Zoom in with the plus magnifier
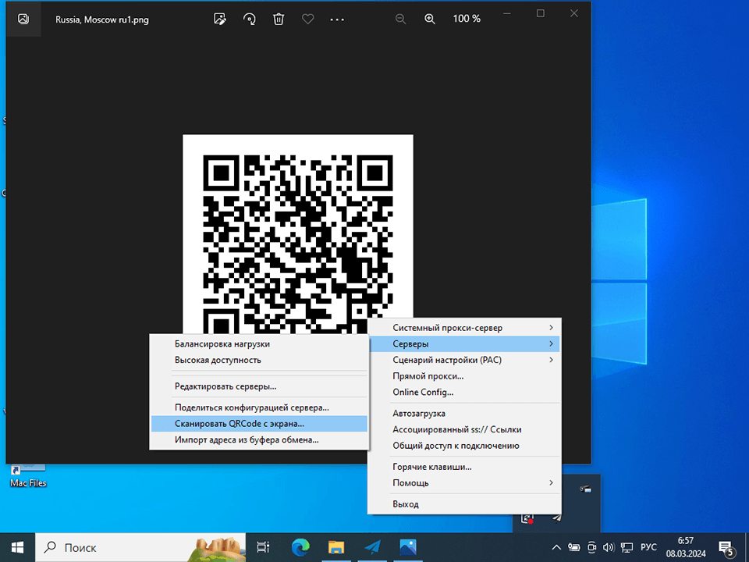The height and width of the screenshot is (562, 749). click(430, 19)
